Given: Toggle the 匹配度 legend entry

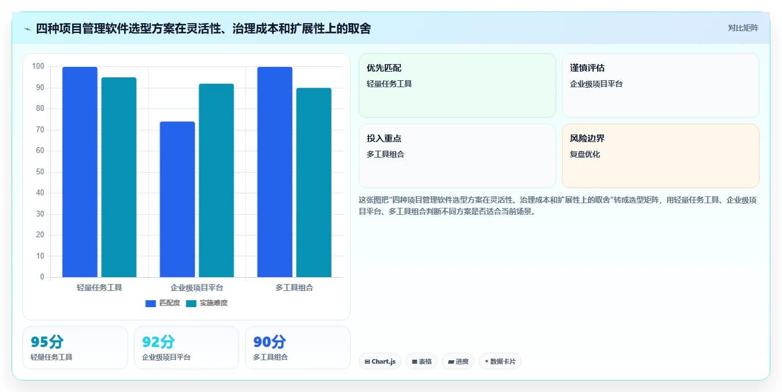Looking at the screenshot, I should coord(163,303).
